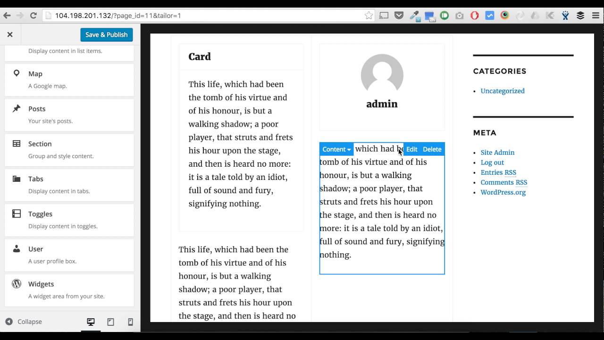Open the Pocket extension icon
The image size is (604, 340).
coord(399,16)
